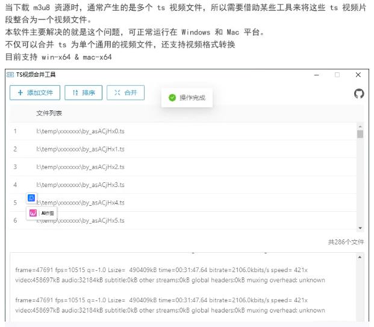
Task: Click file list scrollbar down arrow
Action: (x=360, y=228)
